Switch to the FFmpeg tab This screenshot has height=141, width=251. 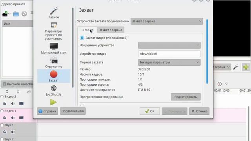(x=87, y=30)
